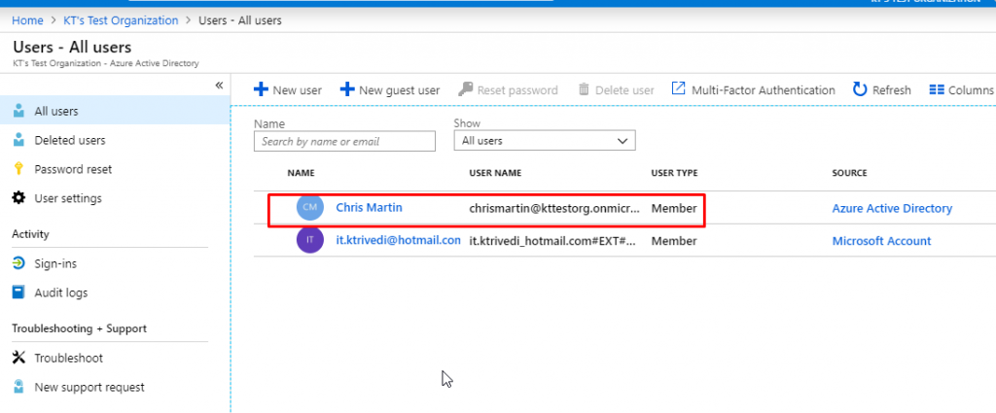Click the Multi-Factor Authentication label
This screenshot has height=413, width=996.
coord(764,90)
